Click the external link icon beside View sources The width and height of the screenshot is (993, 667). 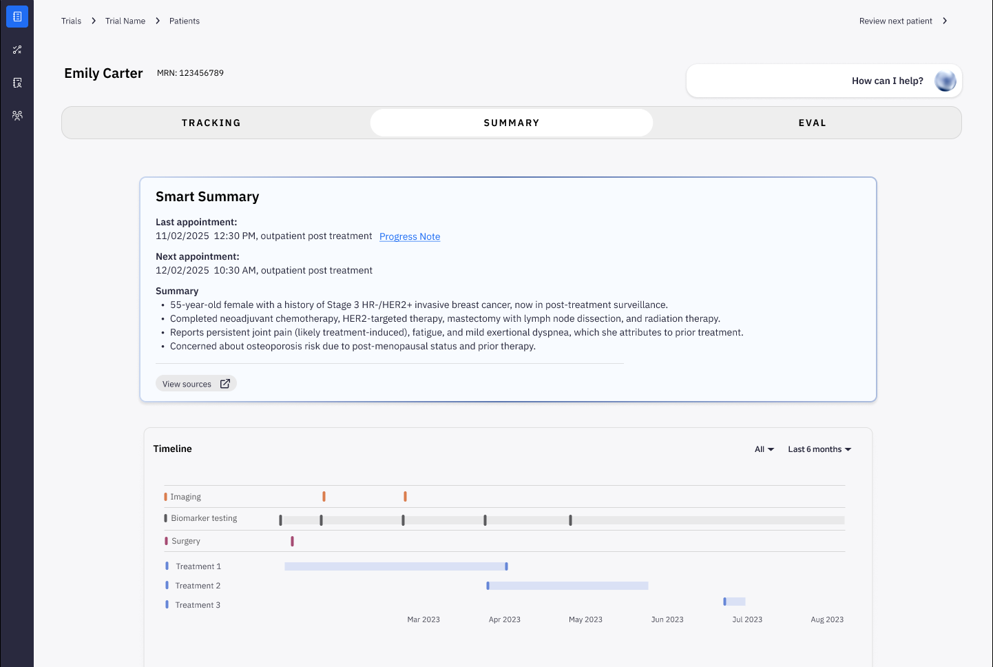coord(225,384)
